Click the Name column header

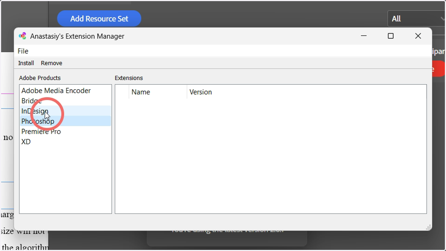pos(158,92)
